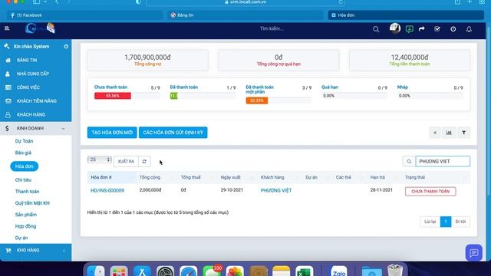
Task: Click the orange Đã thanh toán một phần bar
Action: [x=256, y=100]
